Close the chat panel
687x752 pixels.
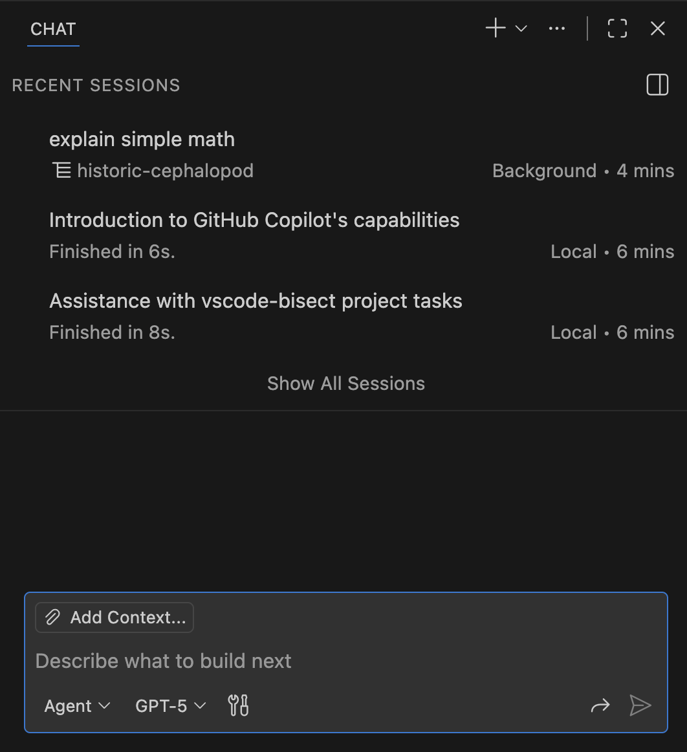[657, 28]
